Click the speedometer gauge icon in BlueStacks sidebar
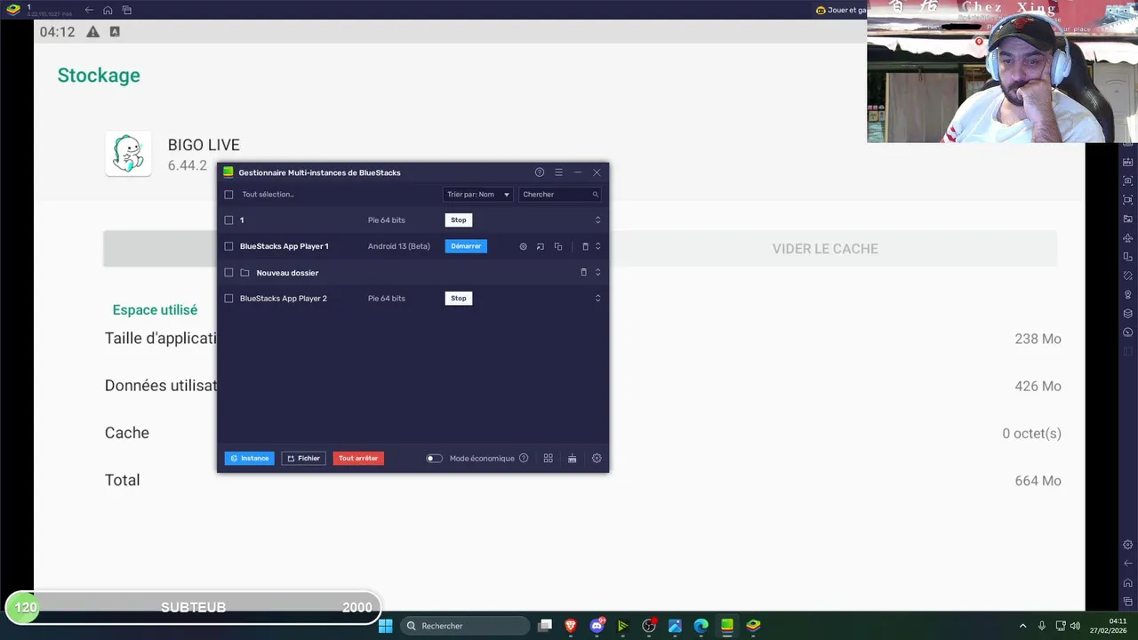Image resolution: width=1138 pixels, height=640 pixels. (x=1128, y=332)
